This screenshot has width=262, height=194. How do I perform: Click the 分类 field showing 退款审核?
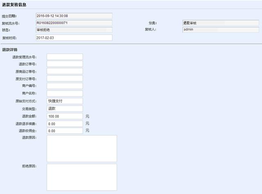tap(221, 23)
